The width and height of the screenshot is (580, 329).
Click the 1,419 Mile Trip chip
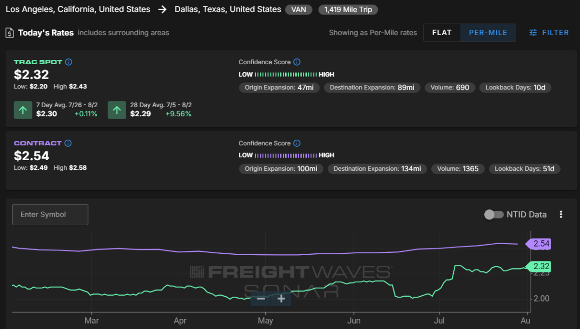point(348,10)
